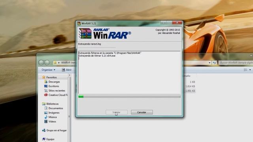This screenshot has height=142, width=253.
Task: Click the Bibliotecas icon
Action: click(x=44, y=104)
